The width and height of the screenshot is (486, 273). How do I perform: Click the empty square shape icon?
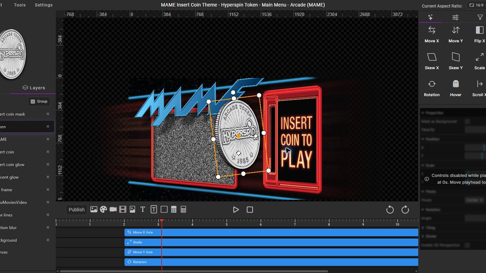164,209
